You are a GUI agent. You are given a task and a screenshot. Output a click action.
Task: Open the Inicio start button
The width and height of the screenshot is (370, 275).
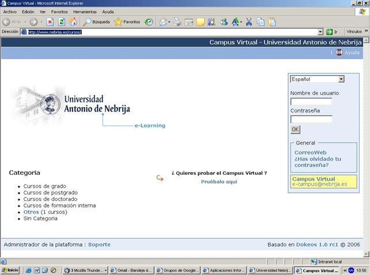10,270
